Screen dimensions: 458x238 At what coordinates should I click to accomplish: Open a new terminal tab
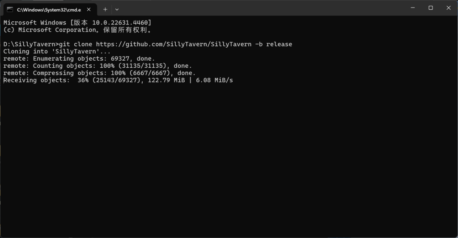[x=105, y=10]
